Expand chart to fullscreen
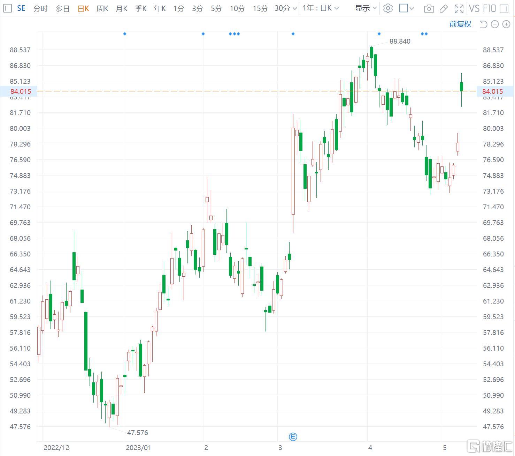Screen dimensions: 515x456 pyautogui.click(x=459, y=8)
